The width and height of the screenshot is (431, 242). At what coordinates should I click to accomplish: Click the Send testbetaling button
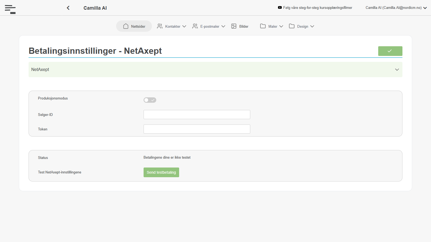[x=161, y=172]
